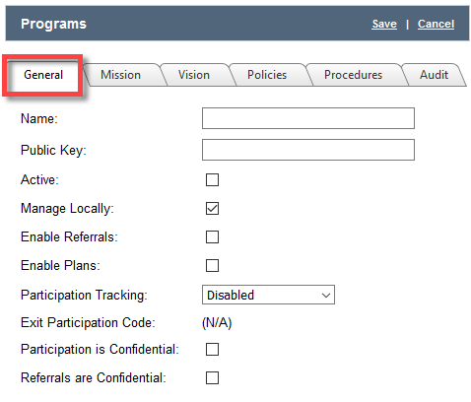The width and height of the screenshot is (471, 402).
Task: Click the dropdown arrow next to Disabled
Action: click(326, 296)
